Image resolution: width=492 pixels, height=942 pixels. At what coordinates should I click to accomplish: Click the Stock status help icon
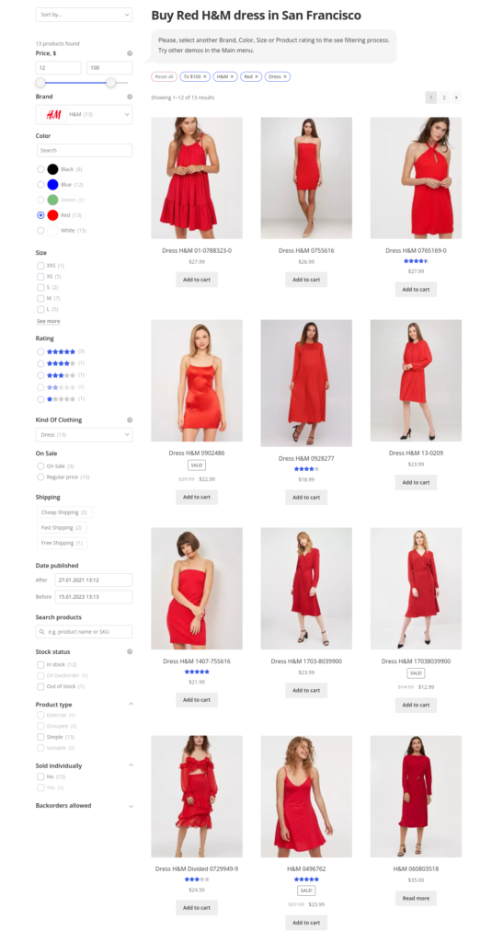tap(130, 652)
